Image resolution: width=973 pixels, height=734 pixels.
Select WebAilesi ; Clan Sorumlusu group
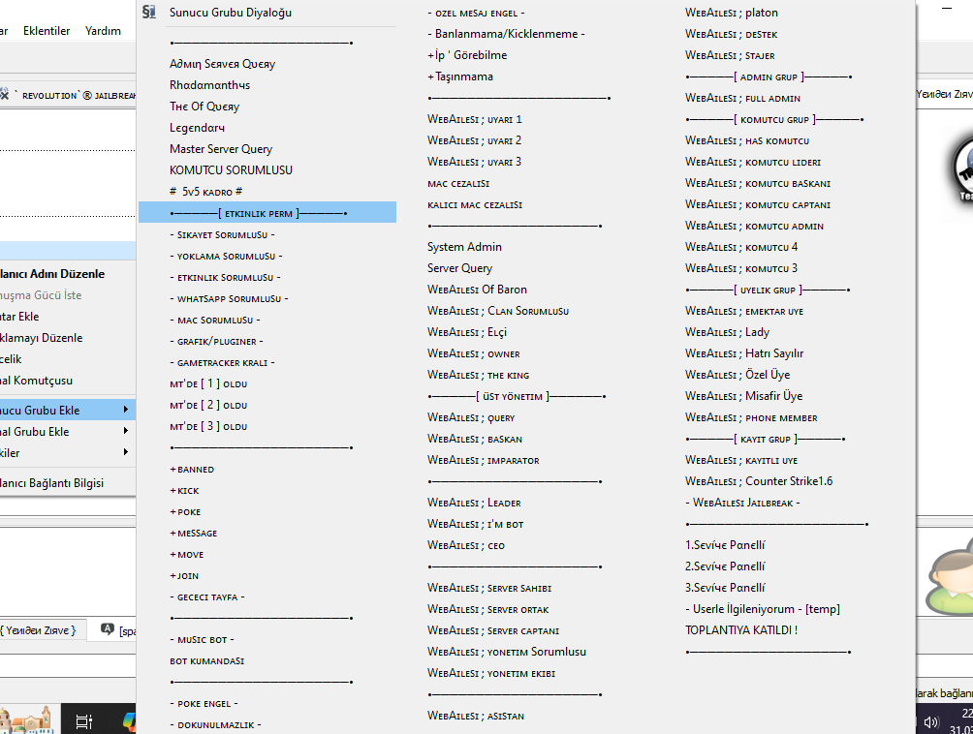pos(498,311)
